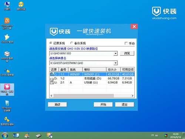Click the total size column header
Viewport: 185px width, 139px height.
(113, 70)
